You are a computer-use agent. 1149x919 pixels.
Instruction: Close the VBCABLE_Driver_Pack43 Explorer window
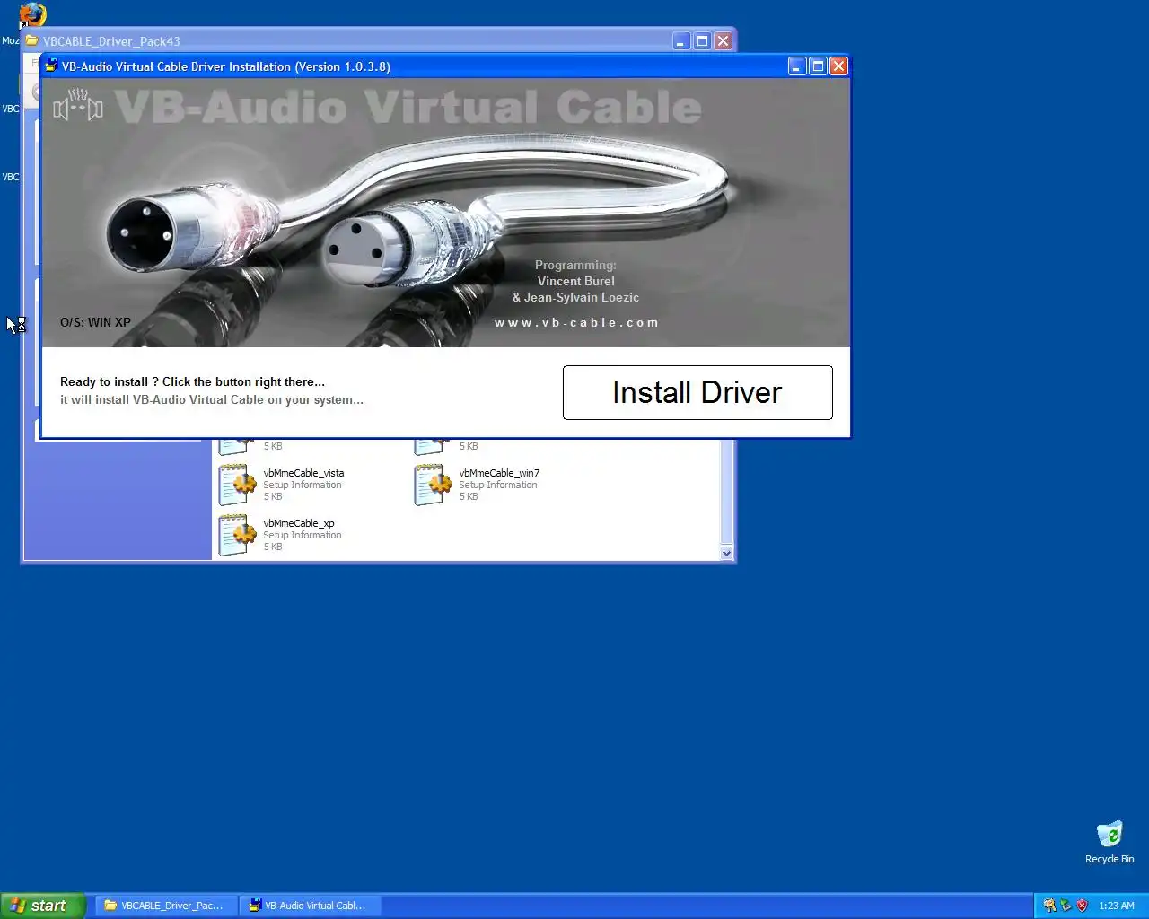click(x=723, y=40)
